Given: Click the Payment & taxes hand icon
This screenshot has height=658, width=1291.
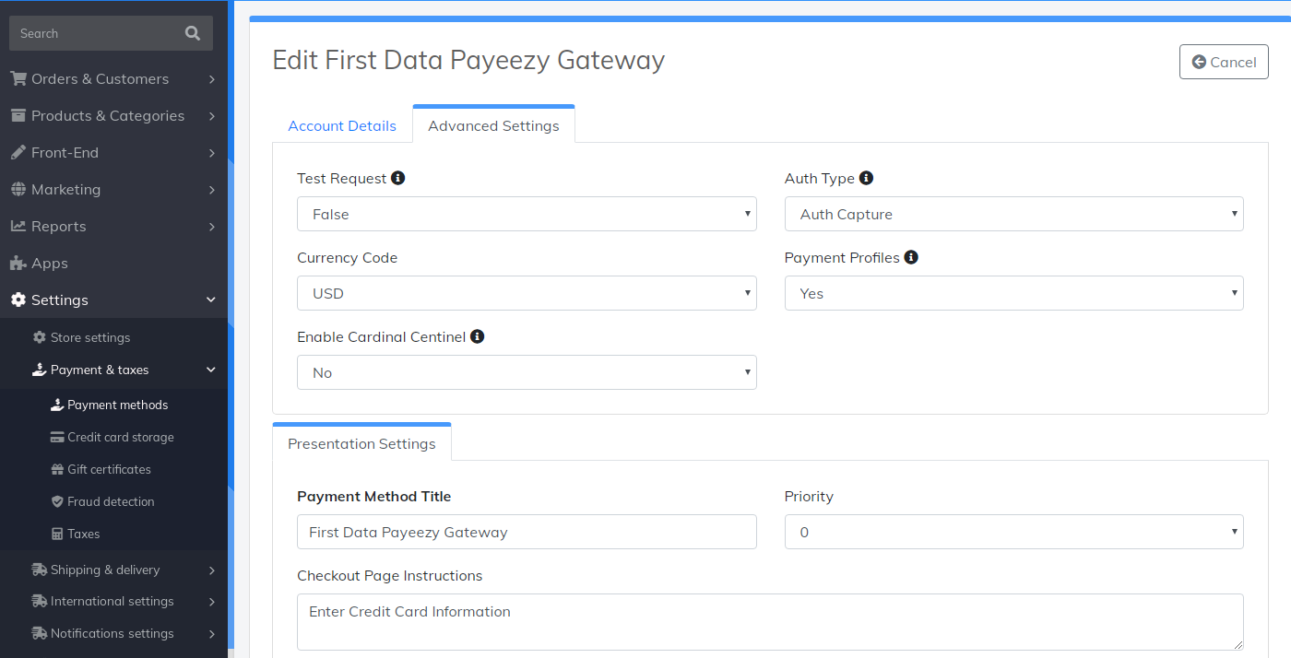Looking at the screenshot, I should click(39, 370).
